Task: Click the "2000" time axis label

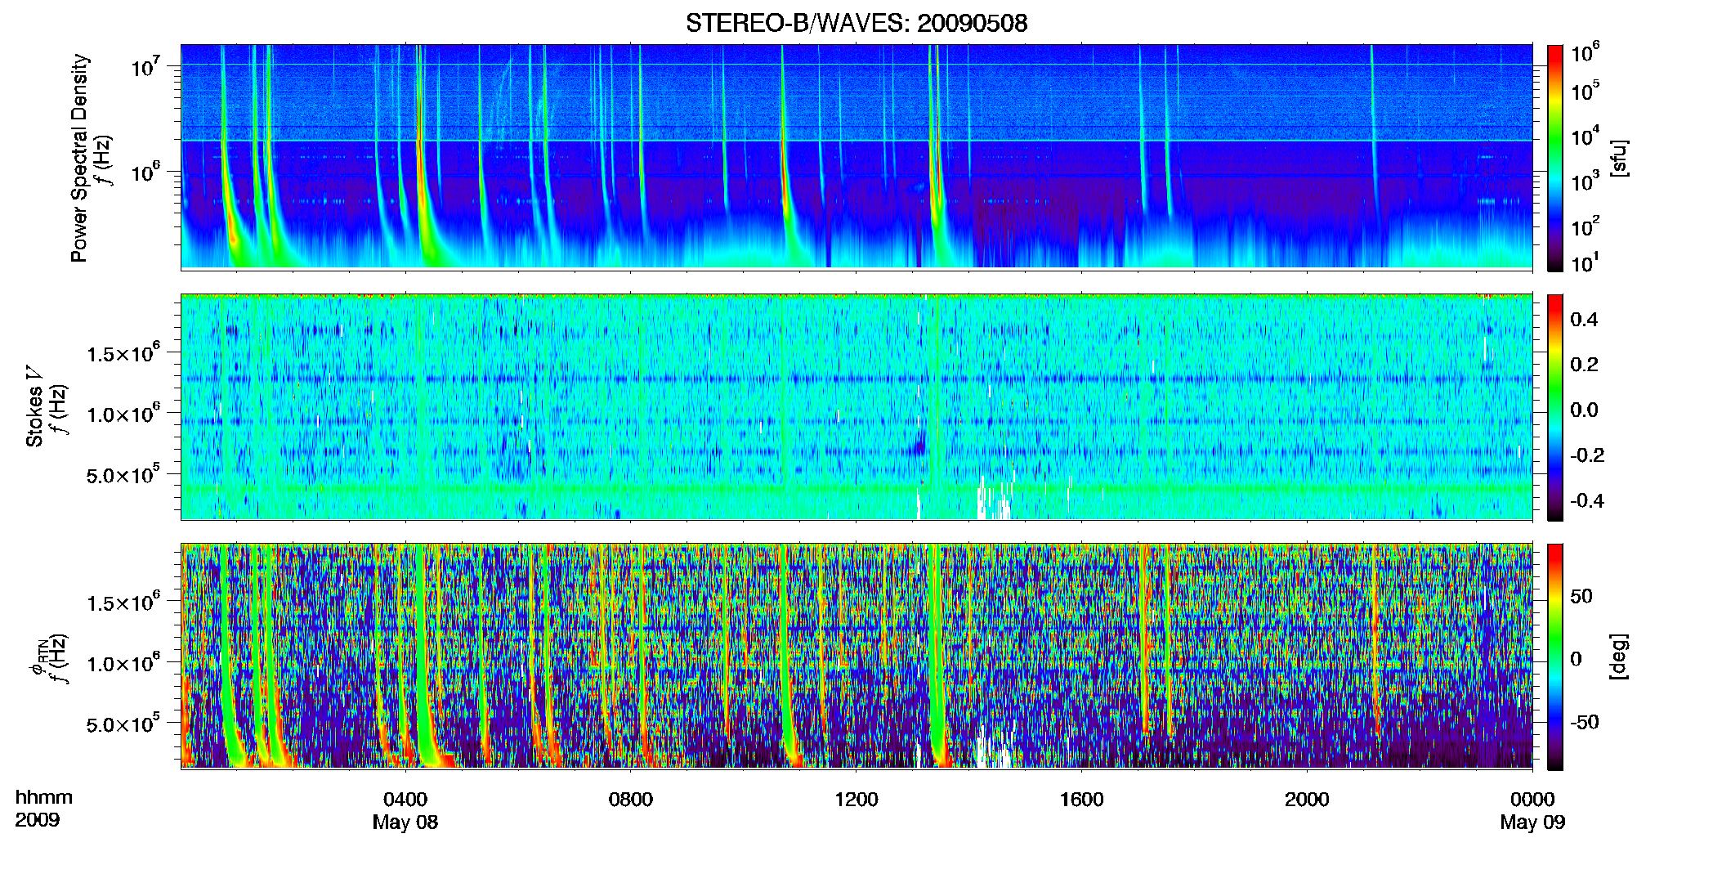Action: point(1307,800)
